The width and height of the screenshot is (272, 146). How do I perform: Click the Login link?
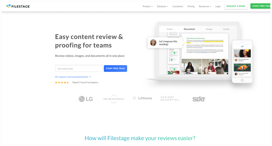point(218,7)
